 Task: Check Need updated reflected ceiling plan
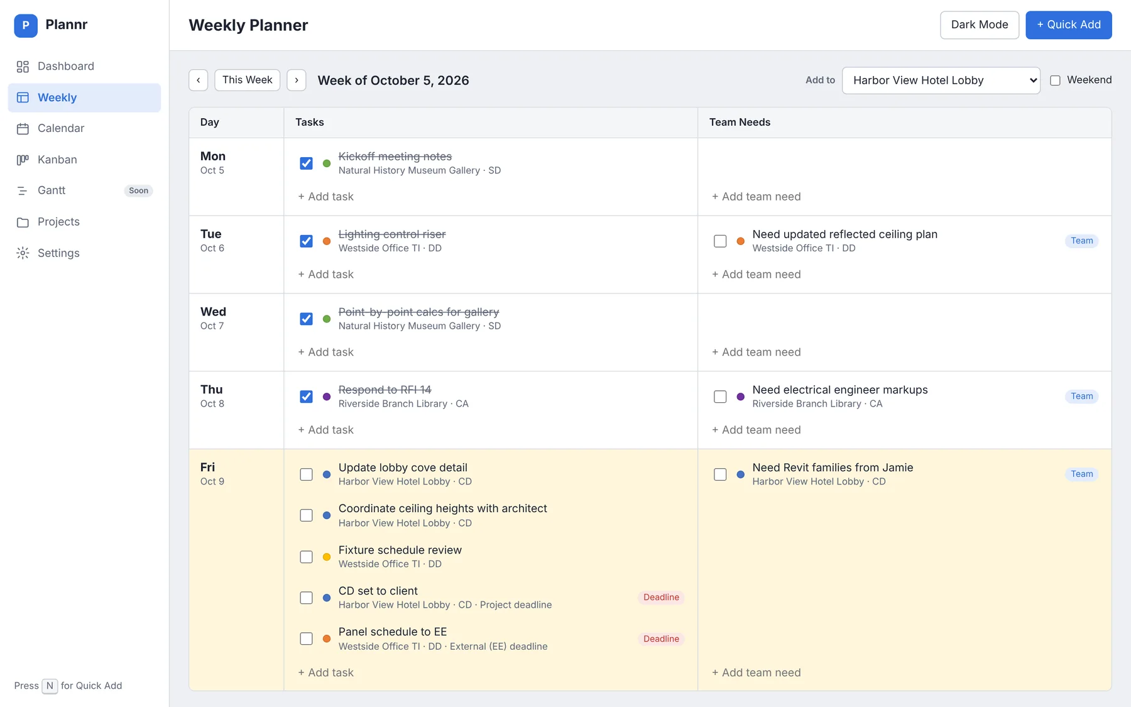pos(720,241)
